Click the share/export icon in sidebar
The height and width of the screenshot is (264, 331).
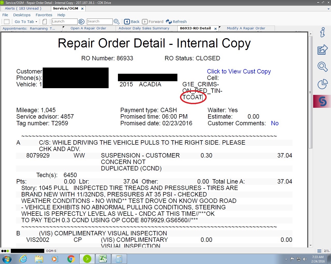pyautogui.click(x=322, y=49)
